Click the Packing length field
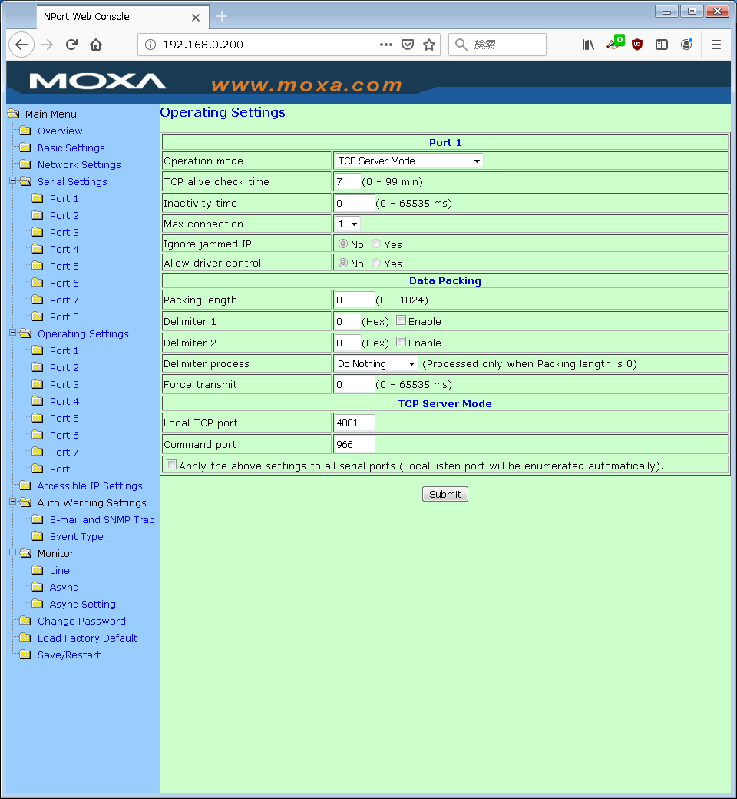The image size is (737, 799). pos(354,300)
